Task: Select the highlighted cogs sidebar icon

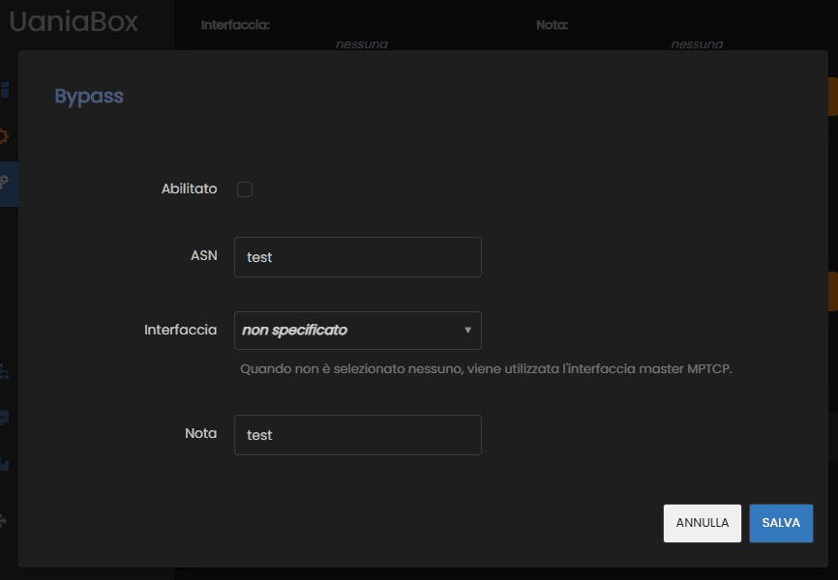Action: pos(4,182)
